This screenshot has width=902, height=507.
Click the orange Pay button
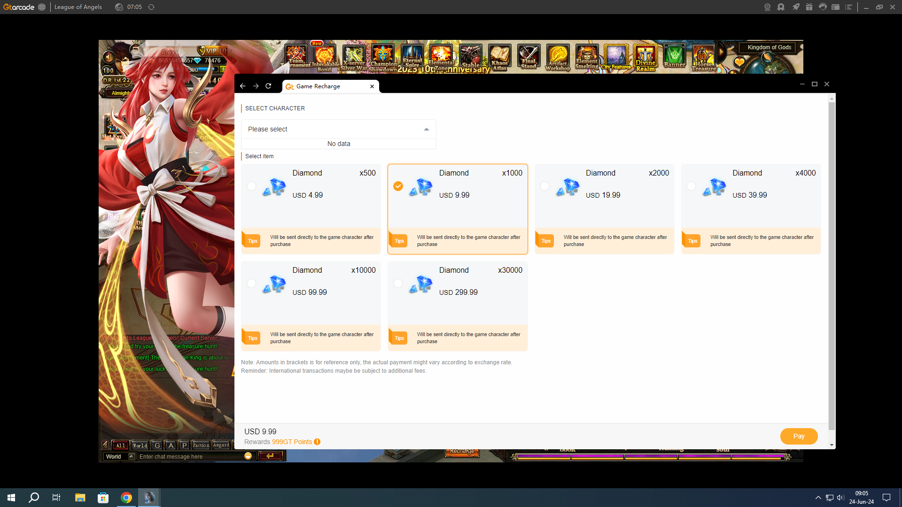(799, 436)
